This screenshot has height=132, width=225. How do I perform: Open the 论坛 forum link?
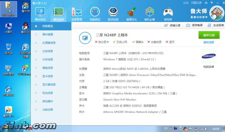186,3
